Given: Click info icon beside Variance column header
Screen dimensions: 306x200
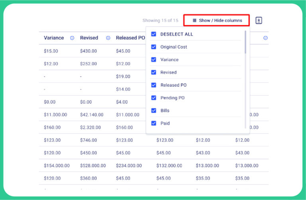Looking at the screenshot, I should point(72,38).
